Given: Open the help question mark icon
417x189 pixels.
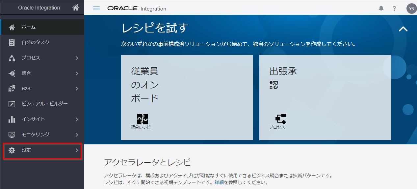Looking at the screenshot, I should tap(394, 9).
